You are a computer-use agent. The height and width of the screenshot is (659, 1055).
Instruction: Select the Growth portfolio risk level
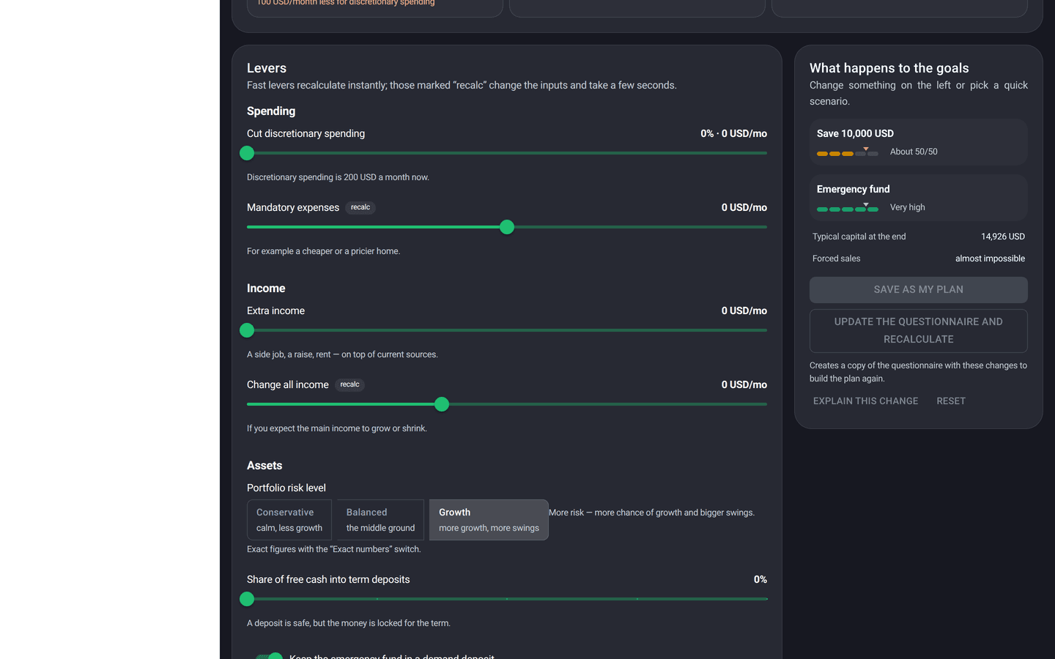click(489, 520)
